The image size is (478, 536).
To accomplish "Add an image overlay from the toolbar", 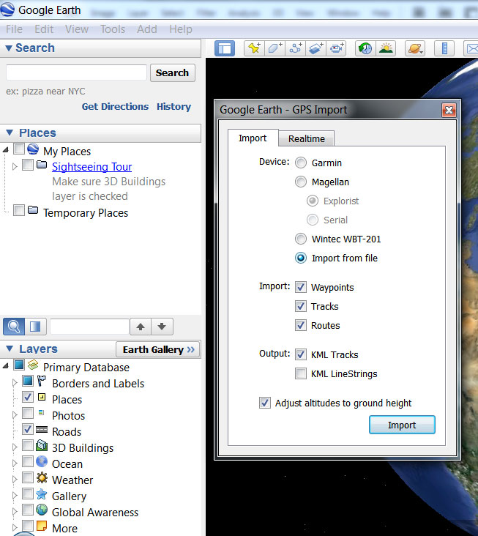I will point(316,48).
